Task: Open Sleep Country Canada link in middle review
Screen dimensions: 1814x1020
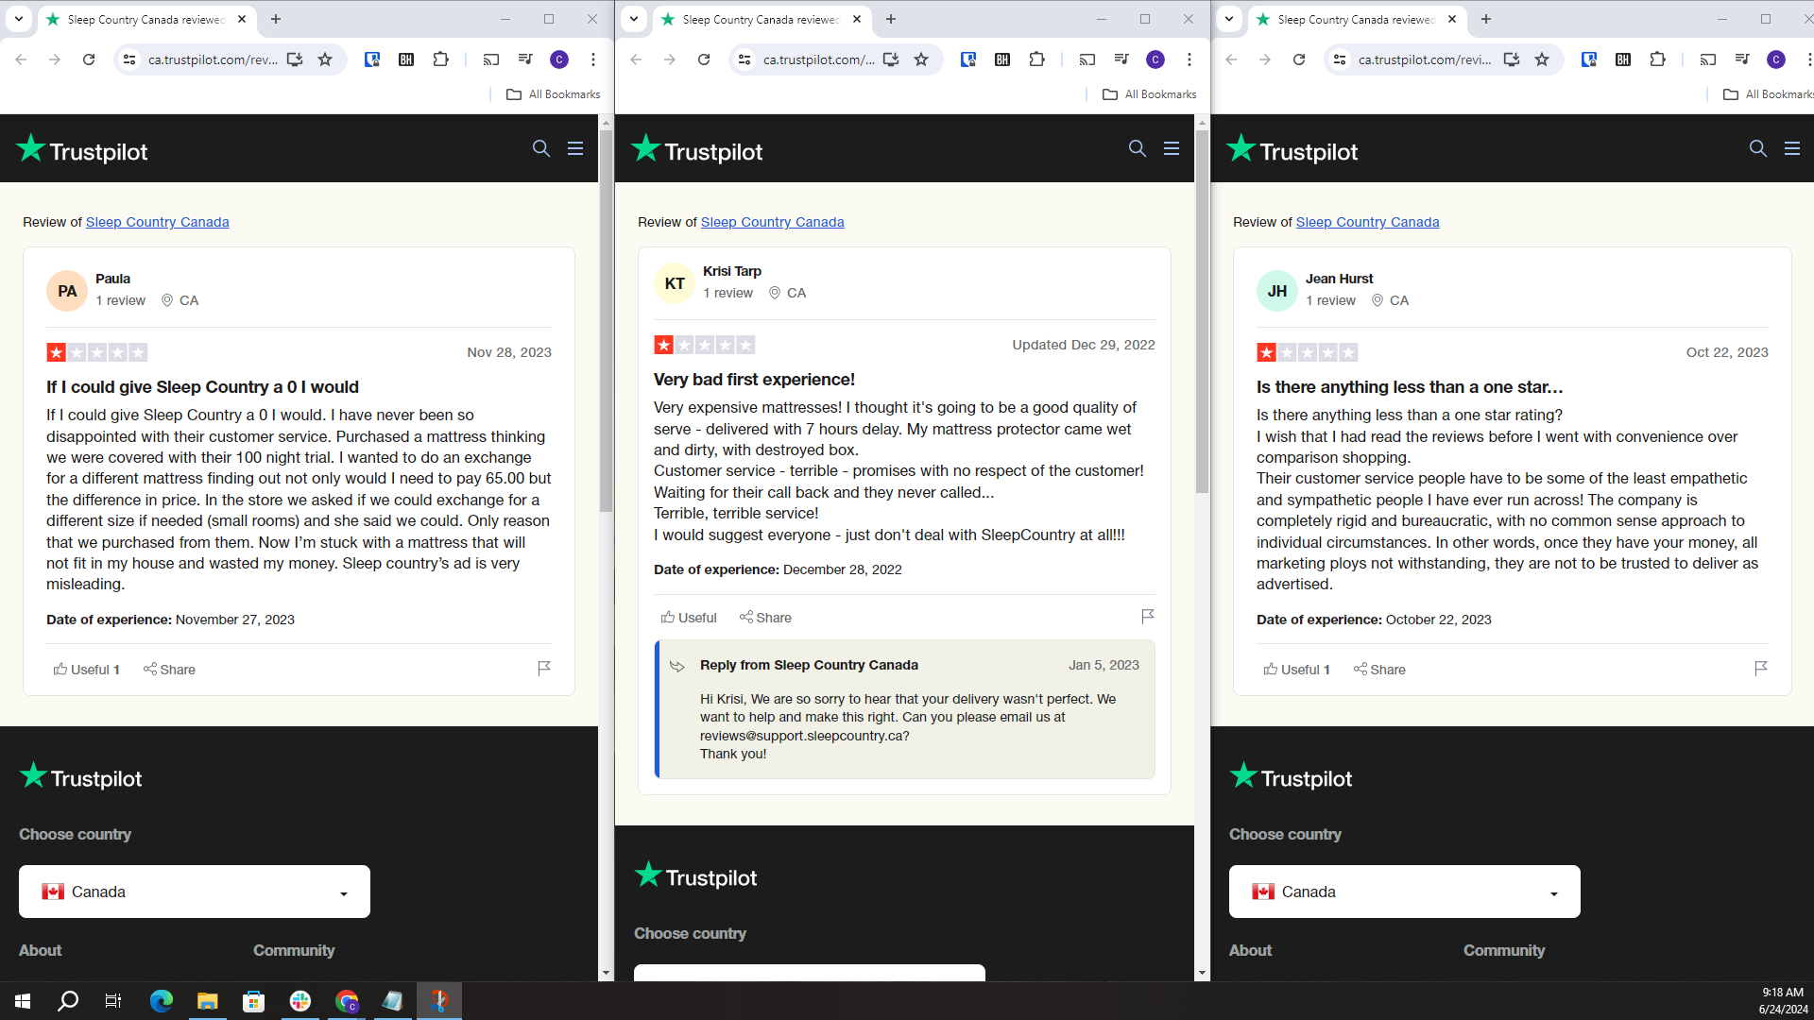Action: tap(772, 222)
